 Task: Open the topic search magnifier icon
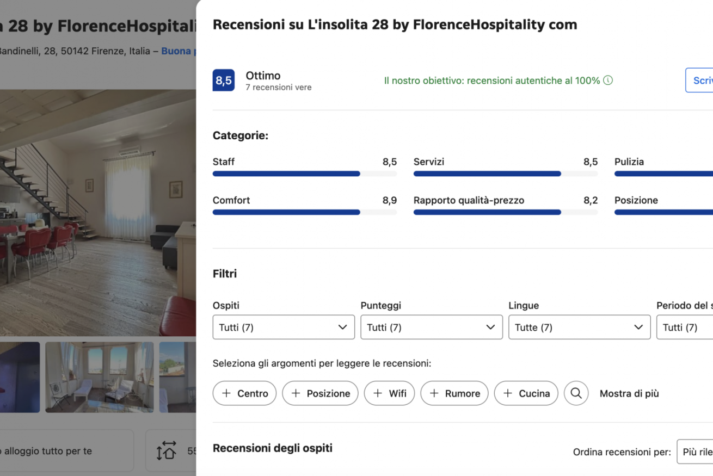[x=576, y=393]
